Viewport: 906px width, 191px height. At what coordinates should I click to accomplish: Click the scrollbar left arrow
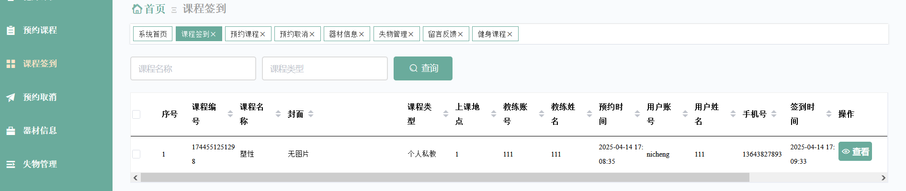(x=136, y=178)
